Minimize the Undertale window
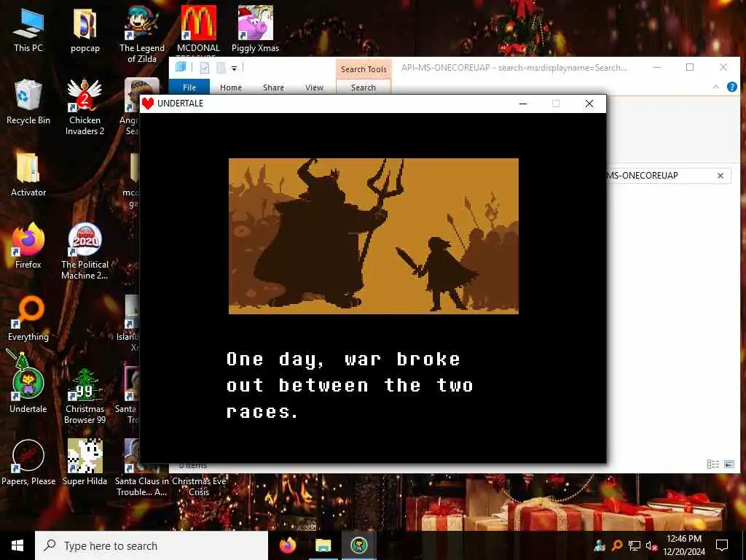Viewport: 746px width, 560px height. (x=523, y=104)
